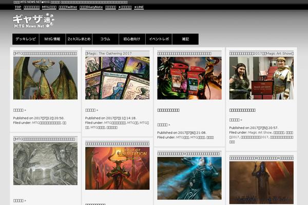Open the コラム menu tab
This screenshot has width=308, height=205.
click(105, 39)
